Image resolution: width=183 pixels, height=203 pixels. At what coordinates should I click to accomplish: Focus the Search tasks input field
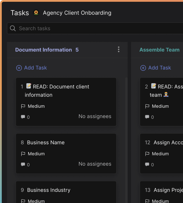[x=98, y=28]
